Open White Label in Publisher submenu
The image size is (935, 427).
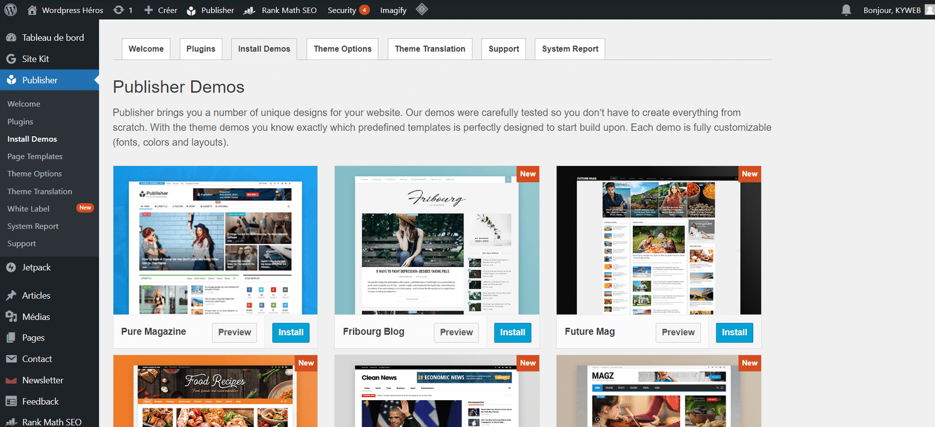tap(28, 209)
